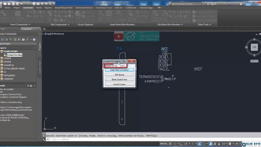Click the viewport label Top 2D Wireframe

pyautogui.click(x=53, y=34)
